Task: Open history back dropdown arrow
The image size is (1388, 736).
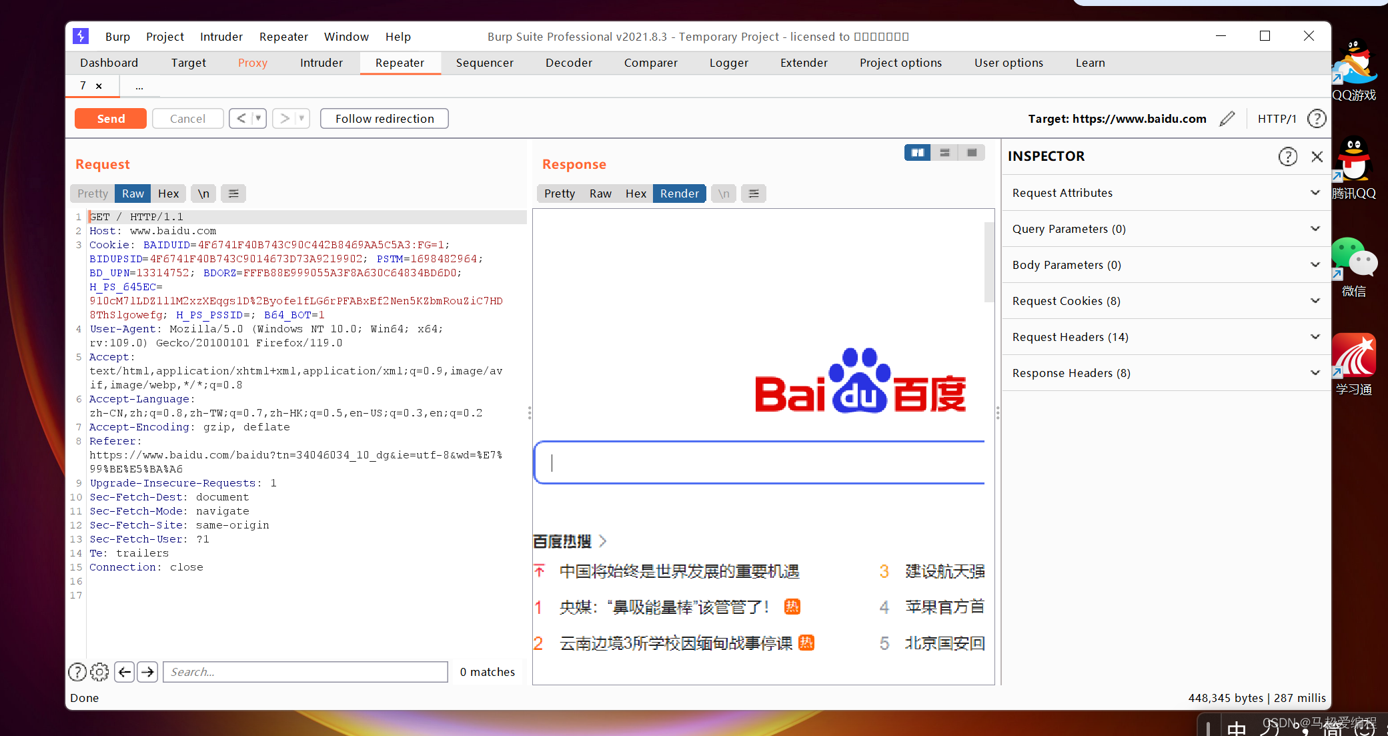Action: 259,119
